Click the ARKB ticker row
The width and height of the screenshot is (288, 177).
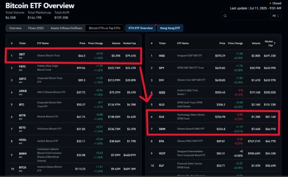coord(23,92)
